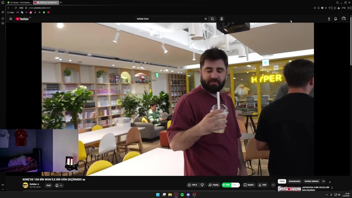Select the Tümü filter chip
Screen dimensions: 352x198
pyautogui.click(x=282, y=182)
